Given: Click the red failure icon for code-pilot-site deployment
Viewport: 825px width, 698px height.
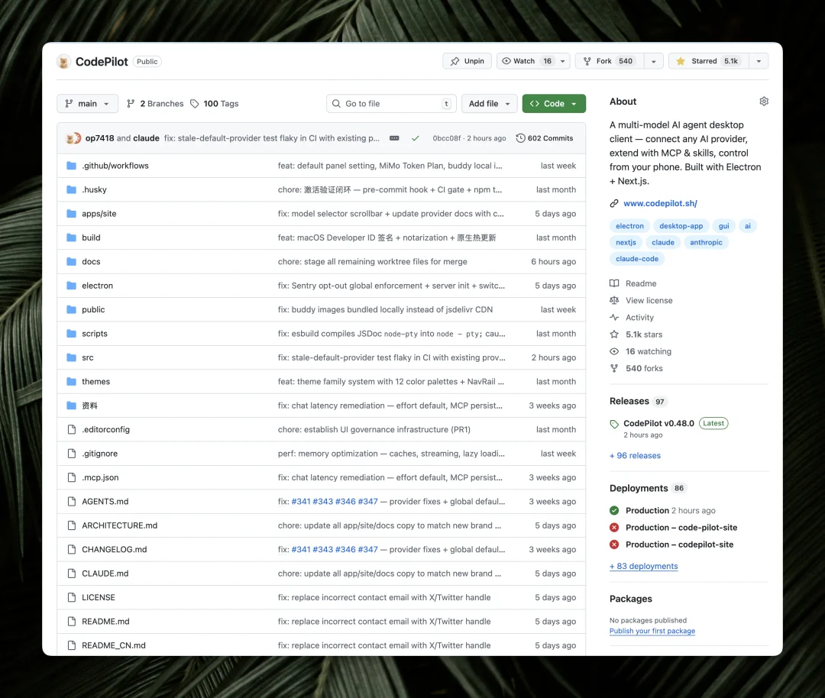Looking at the screenshot, I should 613,527.
